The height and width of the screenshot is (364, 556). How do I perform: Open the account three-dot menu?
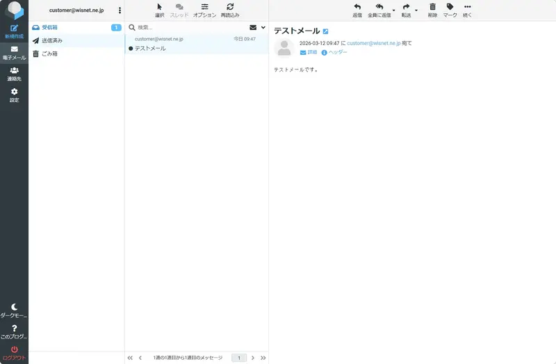coord(120,10)
